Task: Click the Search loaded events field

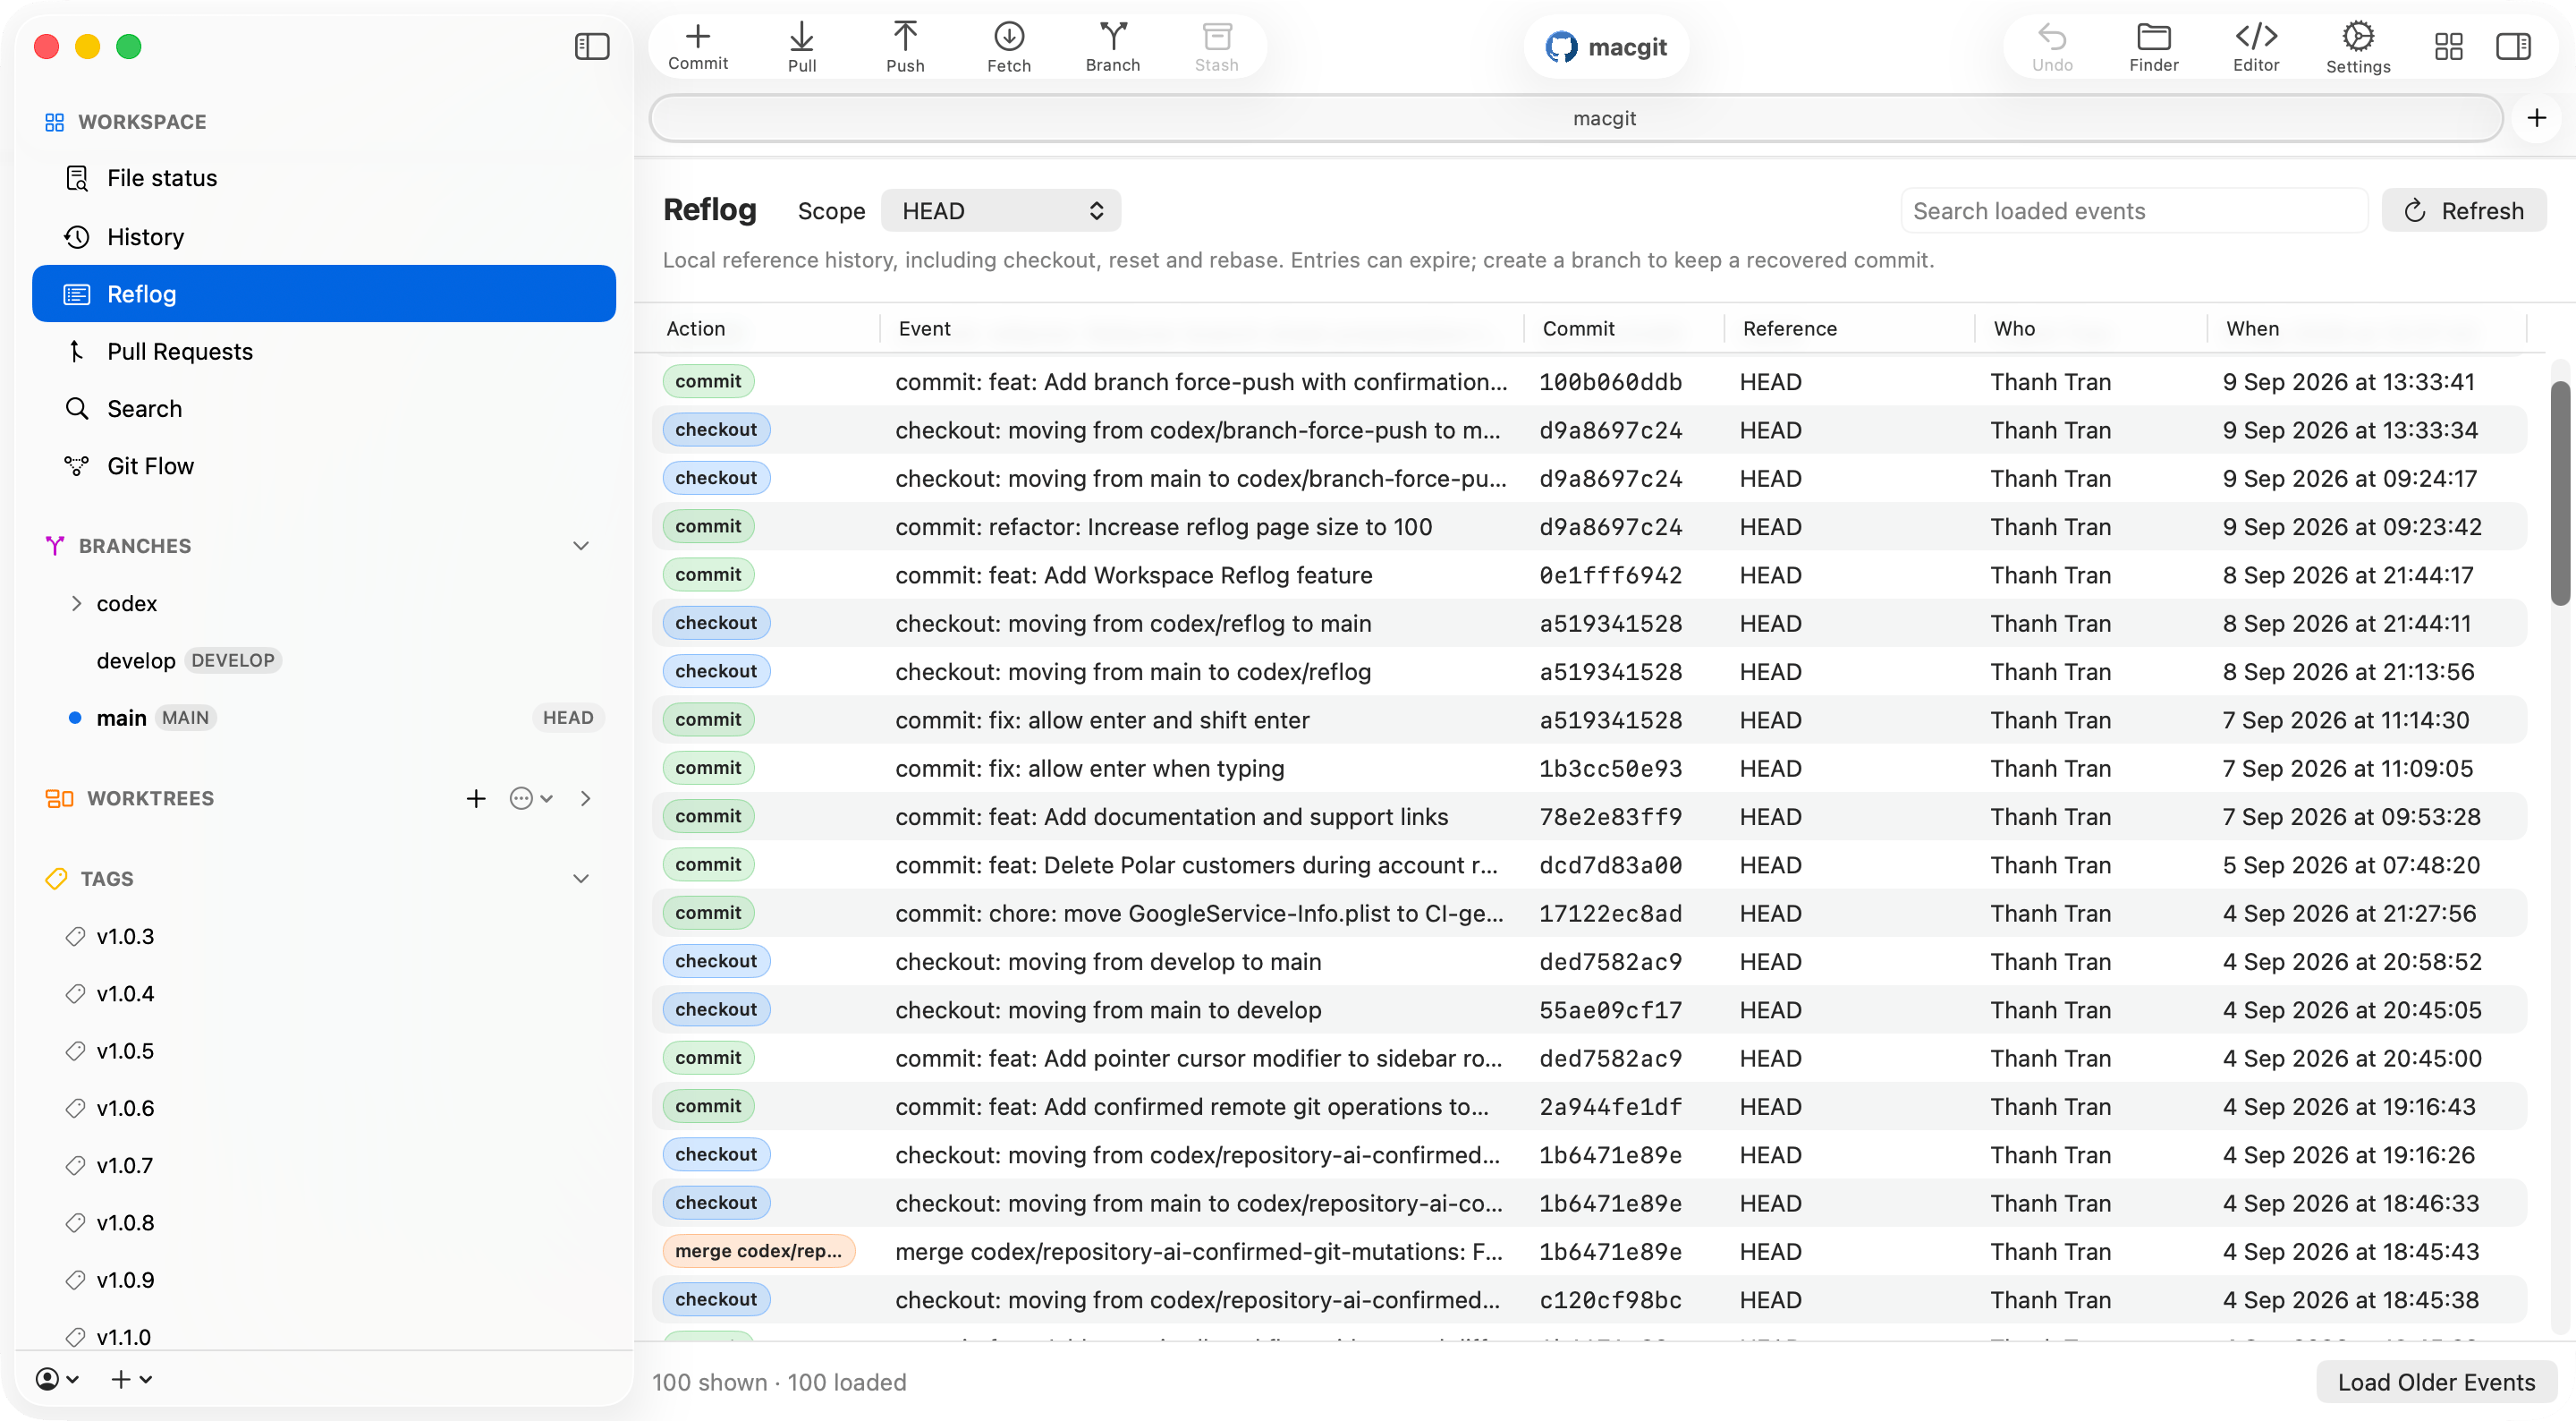Action: click(2134, 211)
